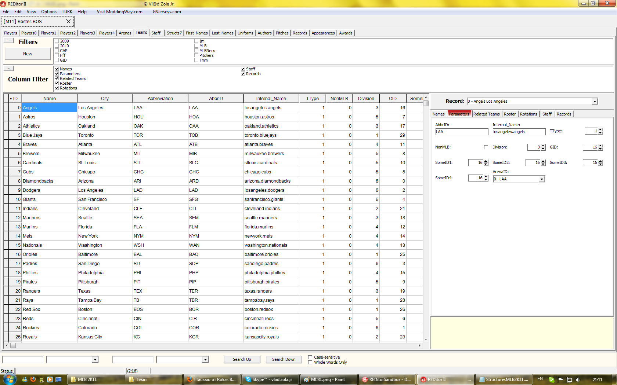Decrement the SomeID4 spinner

pyautogui.click(x=486, y=180)
